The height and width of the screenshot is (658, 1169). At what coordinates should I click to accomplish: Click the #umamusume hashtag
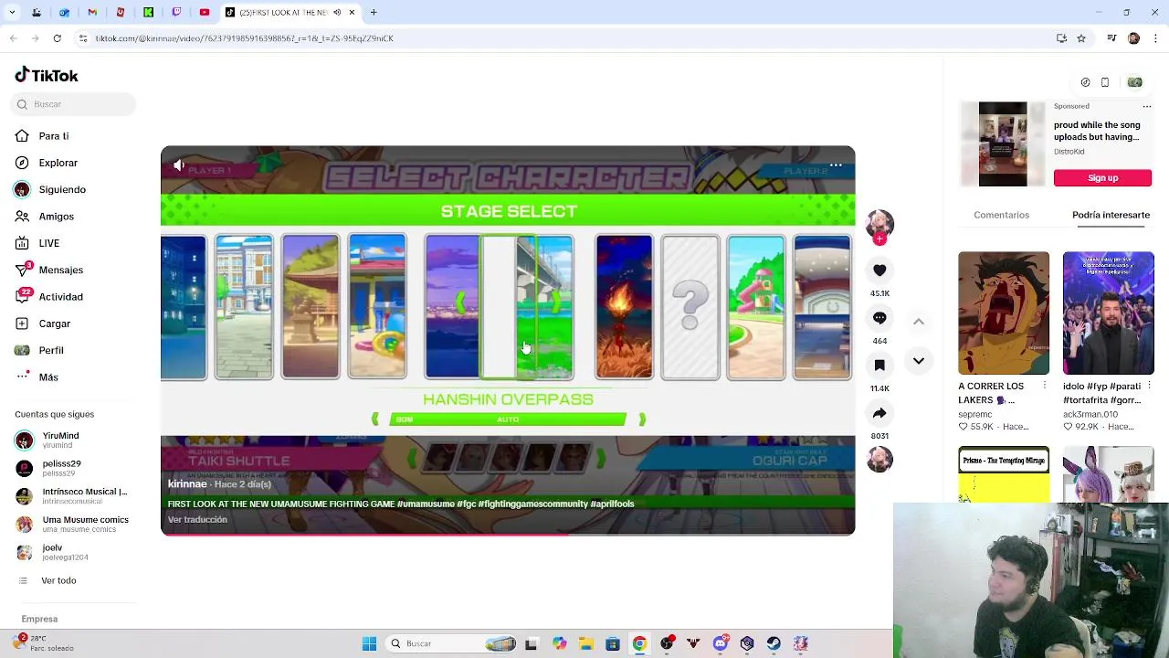tap(426, 504)
